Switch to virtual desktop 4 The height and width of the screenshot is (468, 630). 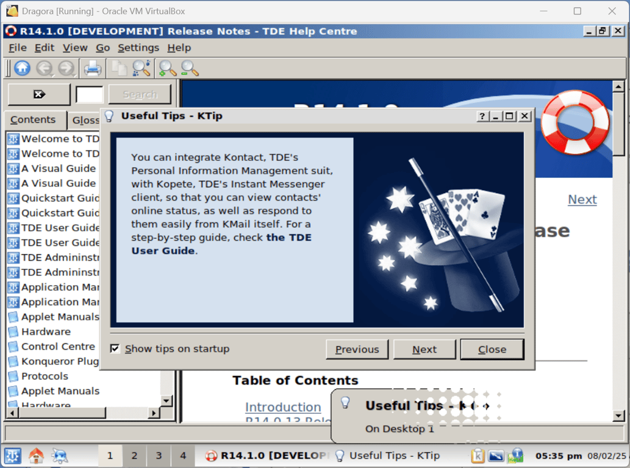(x=183, y=456)
